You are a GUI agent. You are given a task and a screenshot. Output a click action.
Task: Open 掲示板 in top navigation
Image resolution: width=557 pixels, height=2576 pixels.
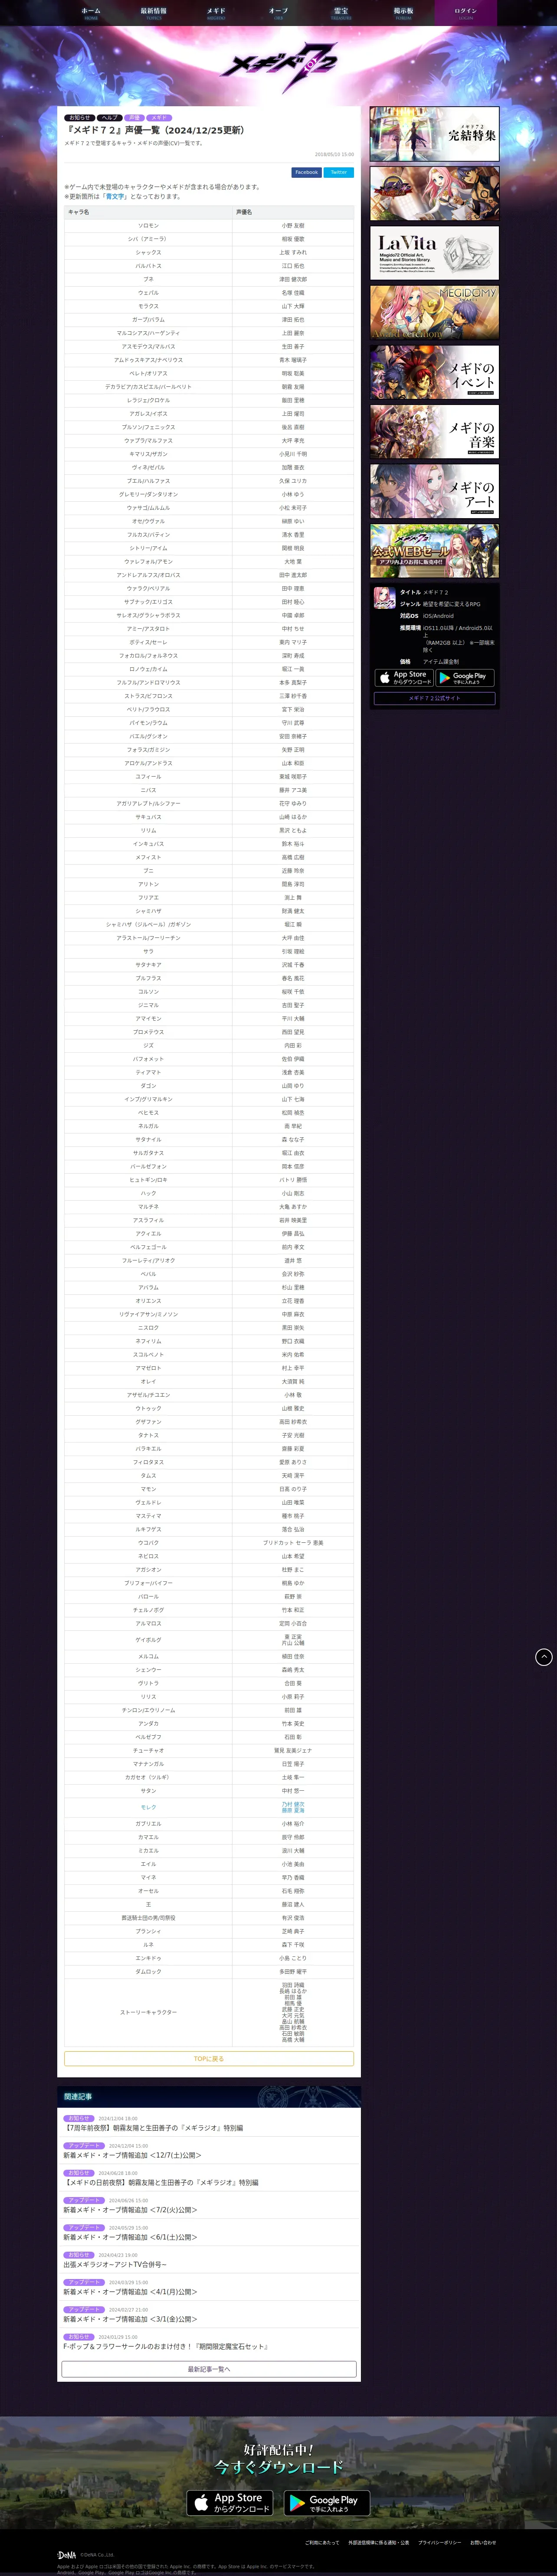coord(403,13)
